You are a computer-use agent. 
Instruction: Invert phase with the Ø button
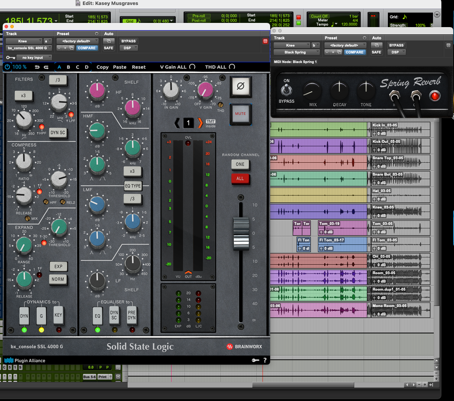coord(241,86)
